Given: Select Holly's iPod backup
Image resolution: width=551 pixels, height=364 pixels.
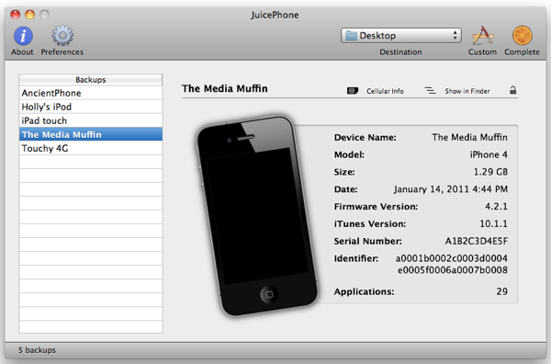Looking at the screenshot, I should point(91,107).
